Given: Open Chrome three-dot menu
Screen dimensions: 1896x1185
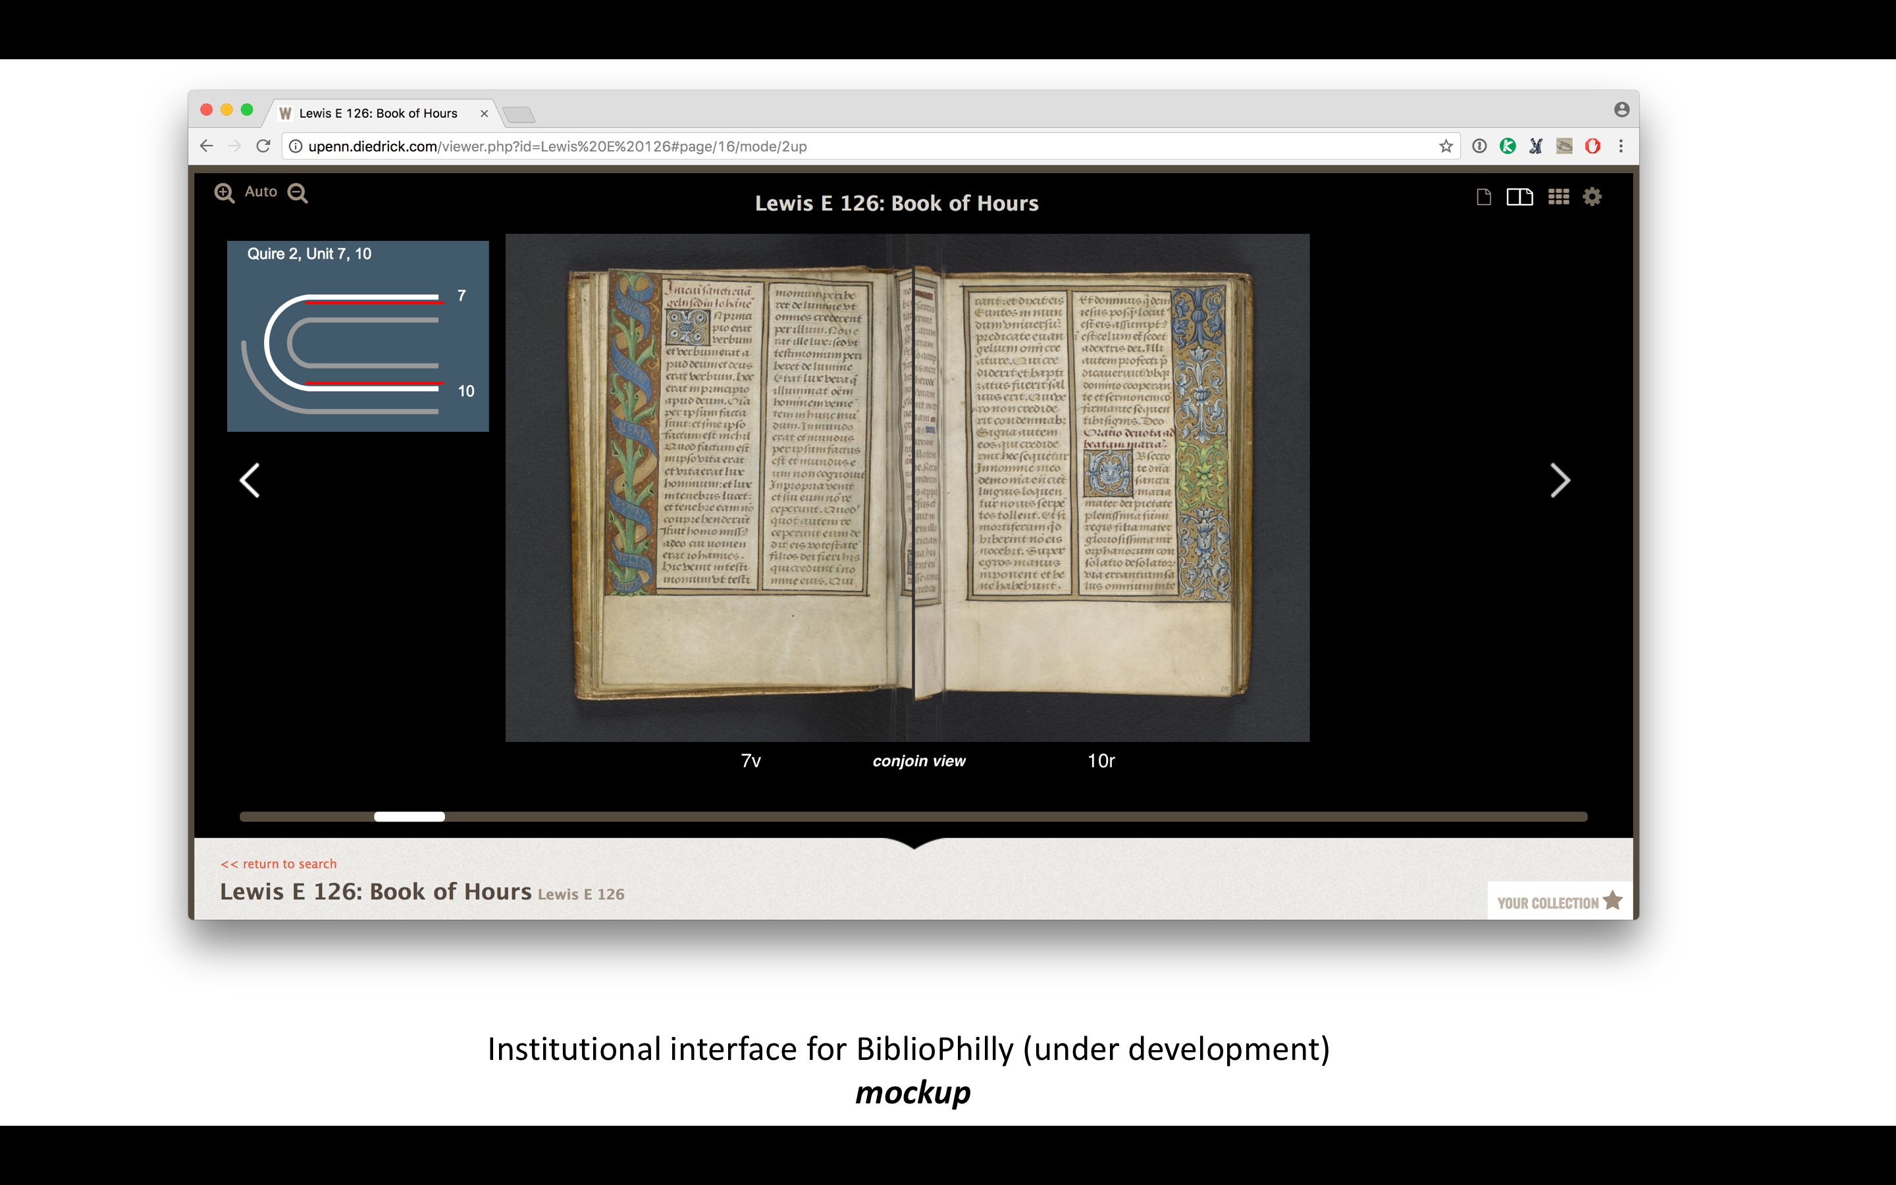Looking at the screenshot, I should coord(1621,145).
